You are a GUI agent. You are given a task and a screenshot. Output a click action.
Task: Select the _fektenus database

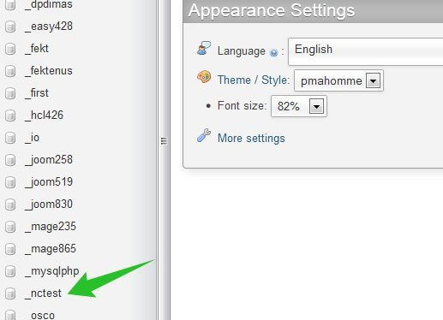[49, 71]
